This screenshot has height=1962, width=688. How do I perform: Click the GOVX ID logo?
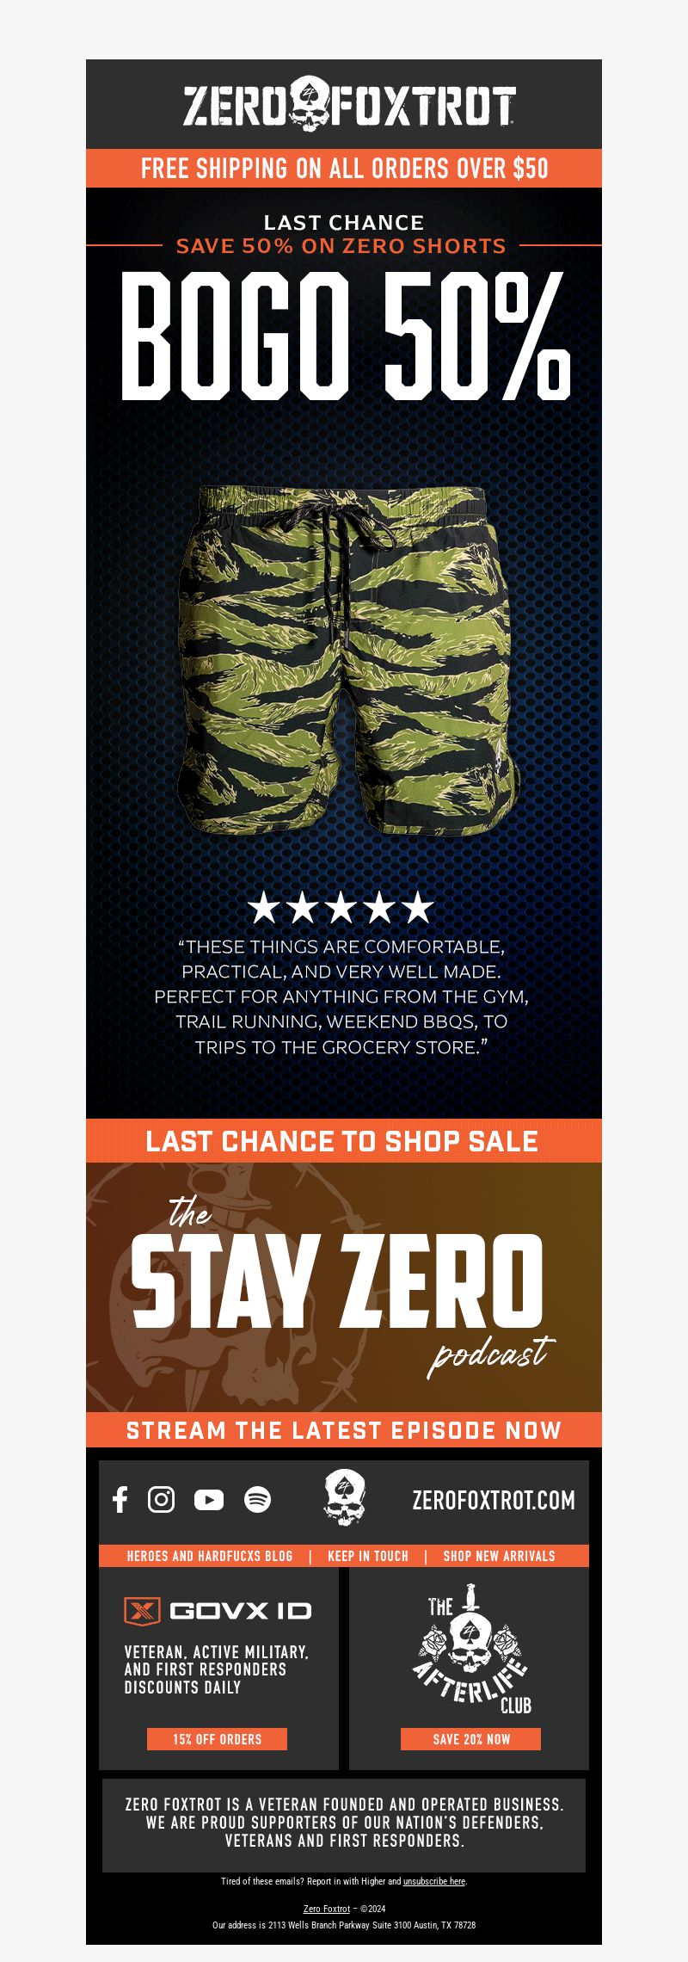pyautogui.click(x=218, y=1611)
